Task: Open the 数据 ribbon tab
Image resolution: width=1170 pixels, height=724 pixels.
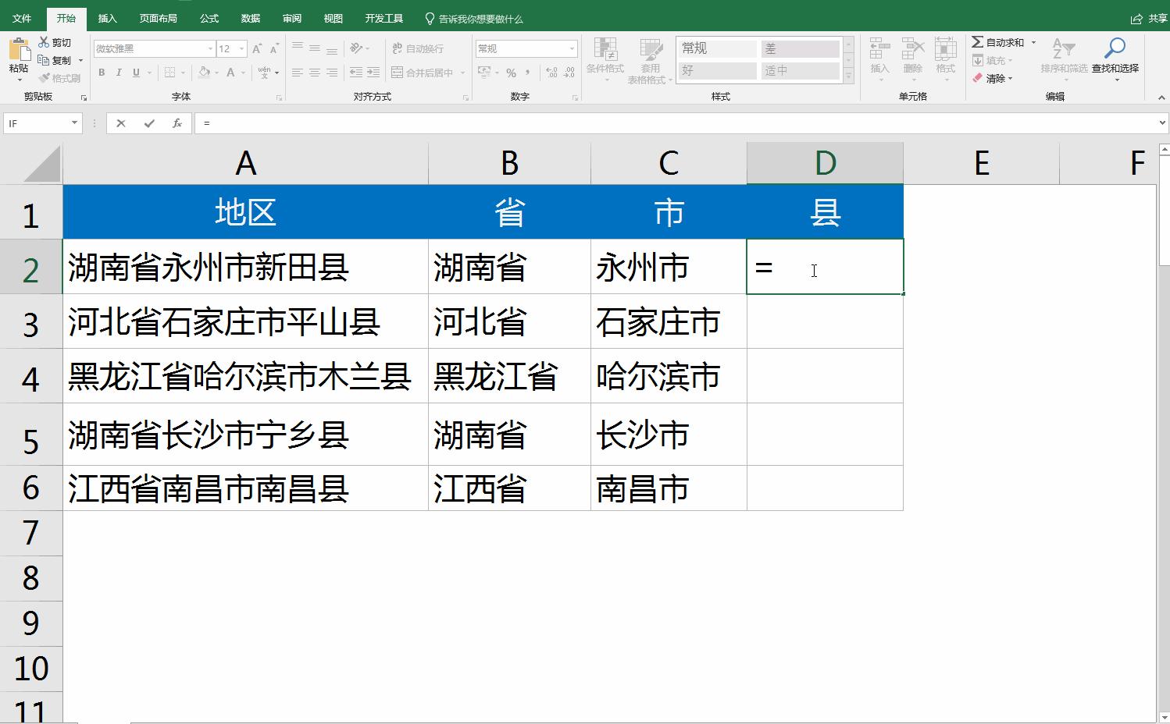Action: coord(250,17)
